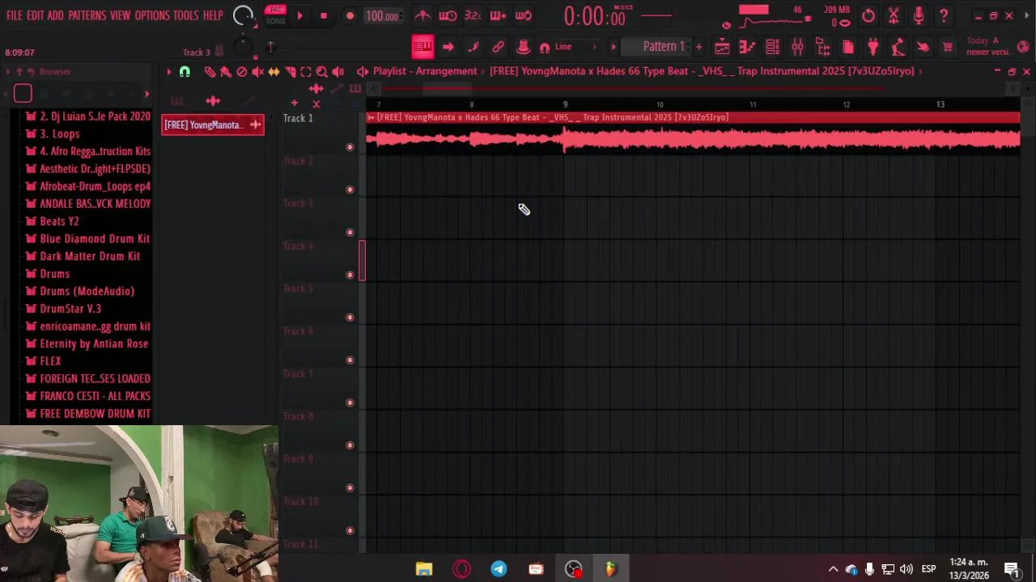Click the playlist horizontal scrollbar thumb
The height and width of the screenshot is (582, 1036).
(x=447, y=88)
